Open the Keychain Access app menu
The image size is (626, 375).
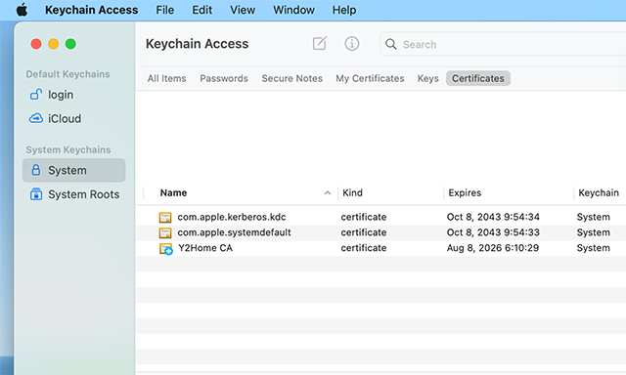[91, 10]
